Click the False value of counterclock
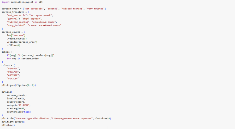 (x=27, y=112)
